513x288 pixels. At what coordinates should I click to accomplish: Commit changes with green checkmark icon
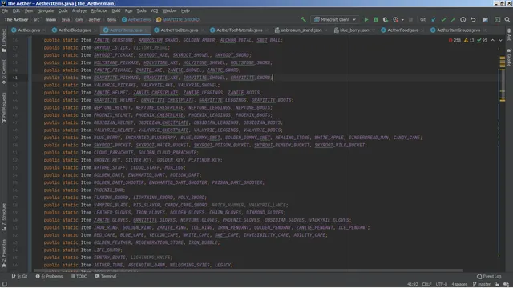pos(443,19)
